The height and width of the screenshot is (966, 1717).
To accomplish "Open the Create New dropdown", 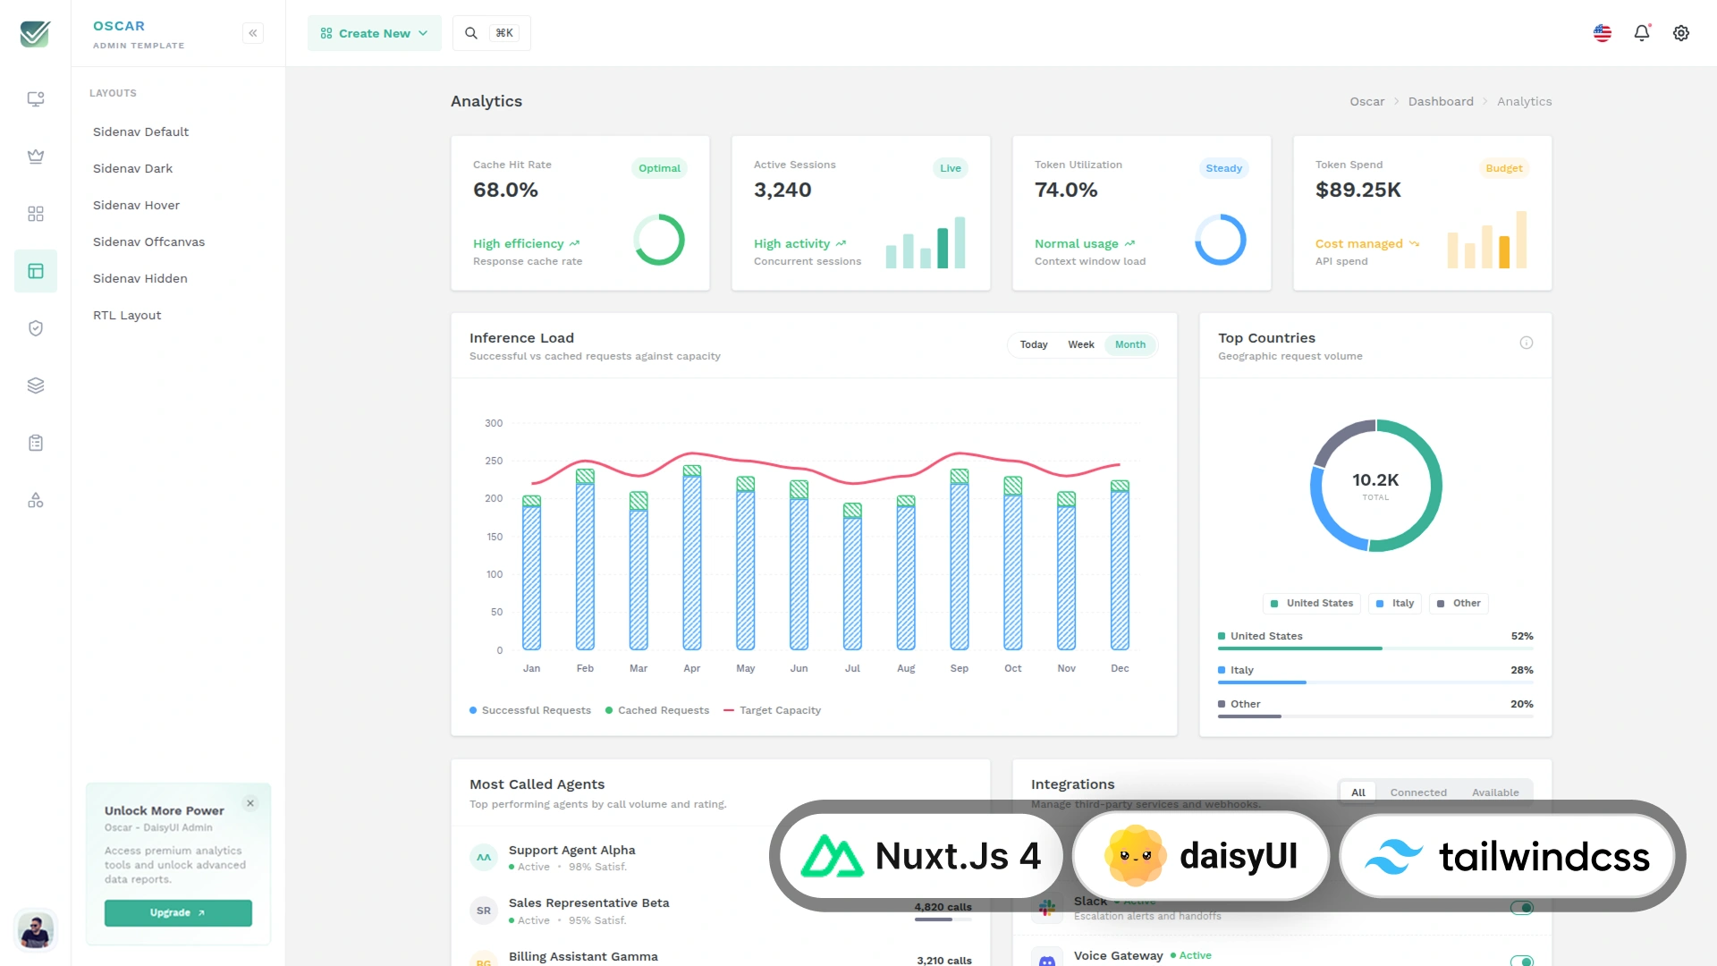I will point(375,33).
